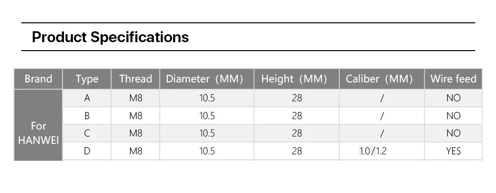Select the 28 height cell in row C
This screenshot has width=496, height=193.
(297, 133)
